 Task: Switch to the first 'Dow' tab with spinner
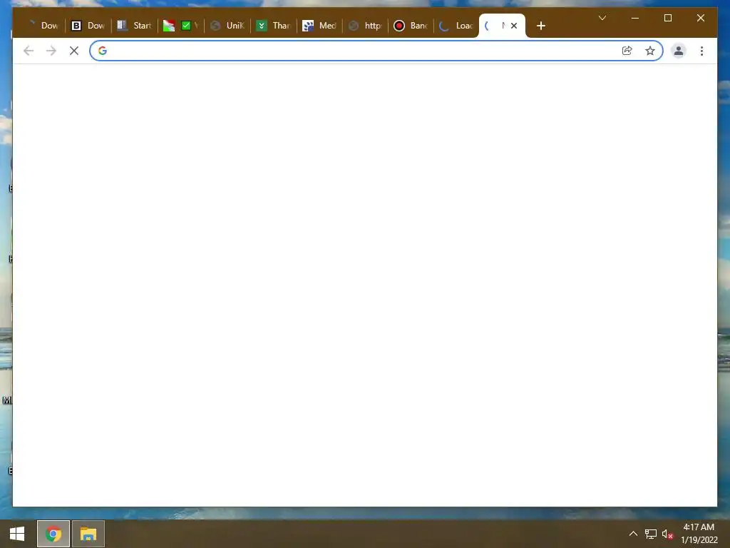pos(42,26)
